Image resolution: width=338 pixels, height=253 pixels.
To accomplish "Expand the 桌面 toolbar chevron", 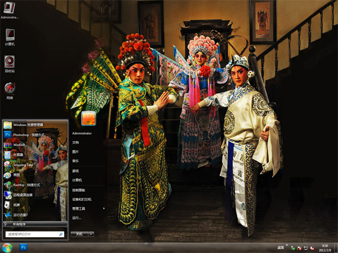I will 287,246.
